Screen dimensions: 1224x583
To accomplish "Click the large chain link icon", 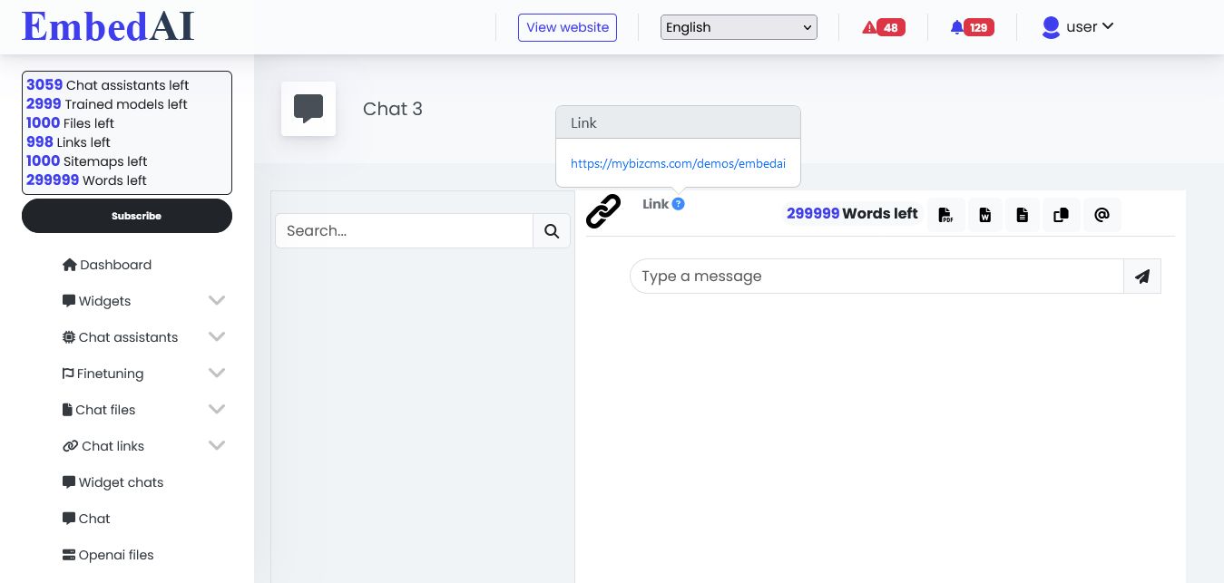I will click(x=603, y=211).
